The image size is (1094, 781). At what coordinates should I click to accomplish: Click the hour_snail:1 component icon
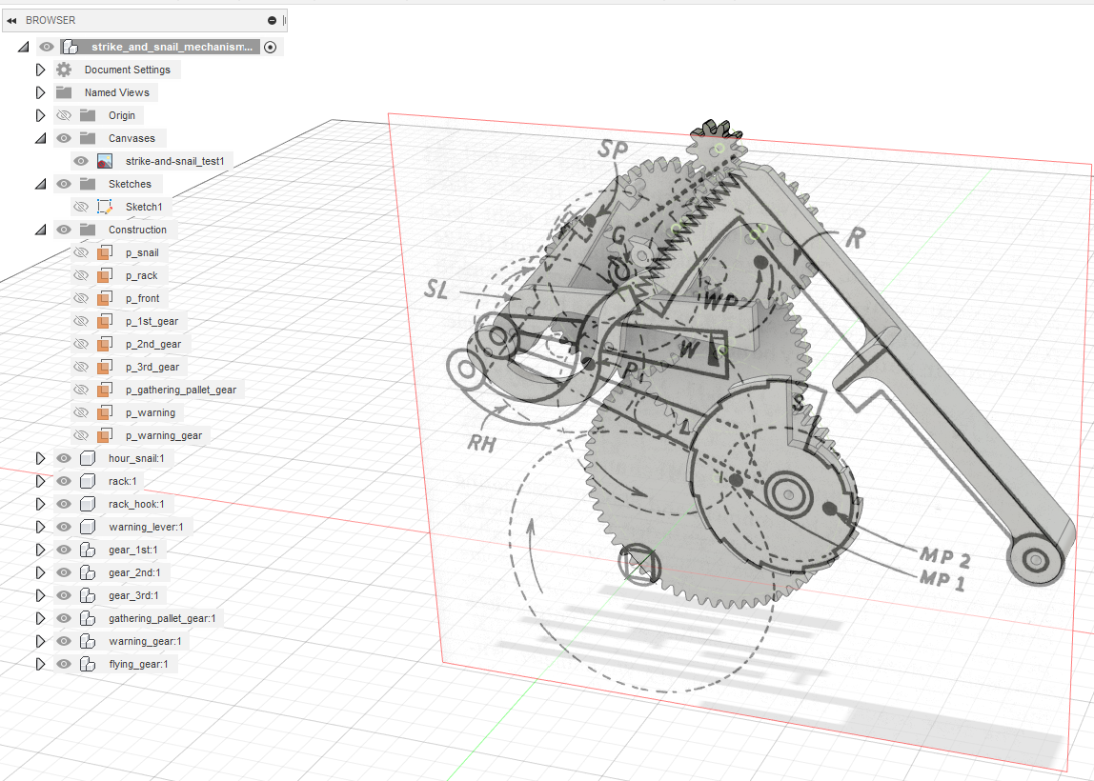[88, 458]
